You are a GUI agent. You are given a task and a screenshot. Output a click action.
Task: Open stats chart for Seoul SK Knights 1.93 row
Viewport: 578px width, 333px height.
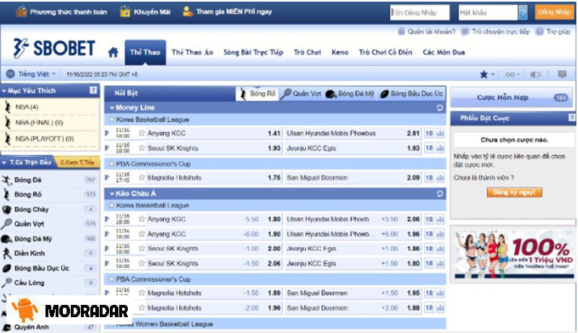tap(440, 148)
